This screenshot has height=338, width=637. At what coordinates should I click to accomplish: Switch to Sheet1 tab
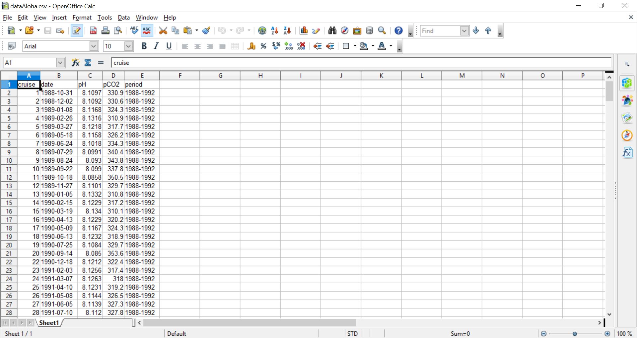(49, 323)
